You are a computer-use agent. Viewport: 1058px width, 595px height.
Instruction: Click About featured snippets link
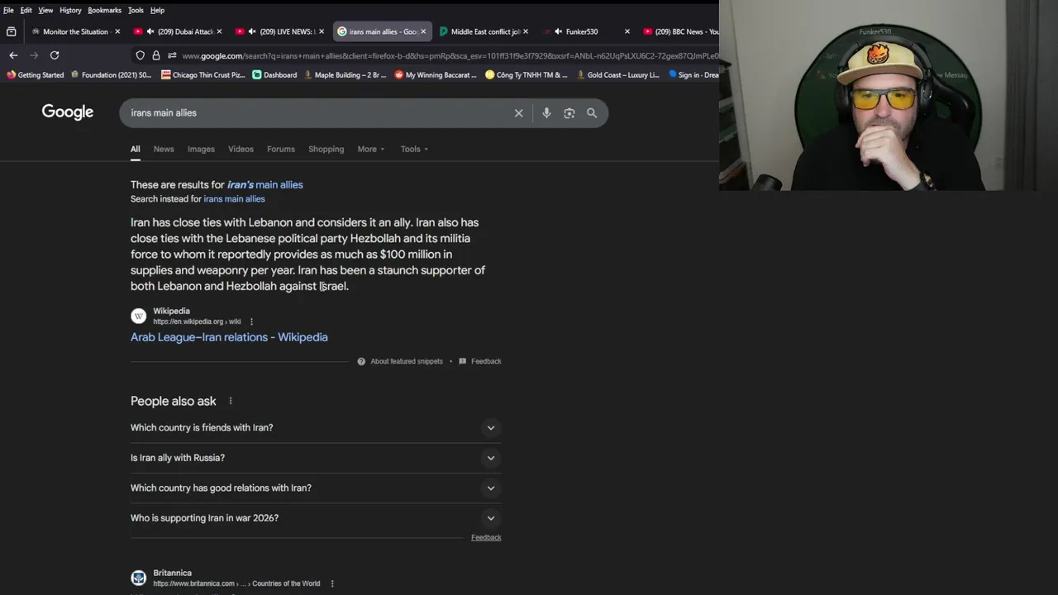407,361
